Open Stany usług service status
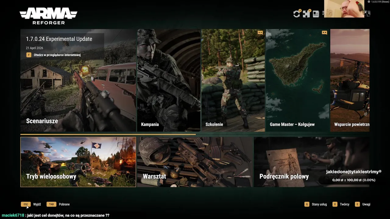Image resolution: width=390 pixels, height=219 pixels. coord(319,204)
